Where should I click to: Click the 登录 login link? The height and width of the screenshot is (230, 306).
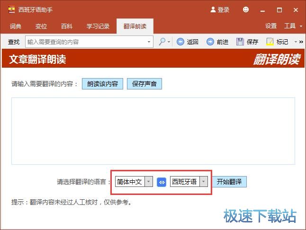(224, 9)
